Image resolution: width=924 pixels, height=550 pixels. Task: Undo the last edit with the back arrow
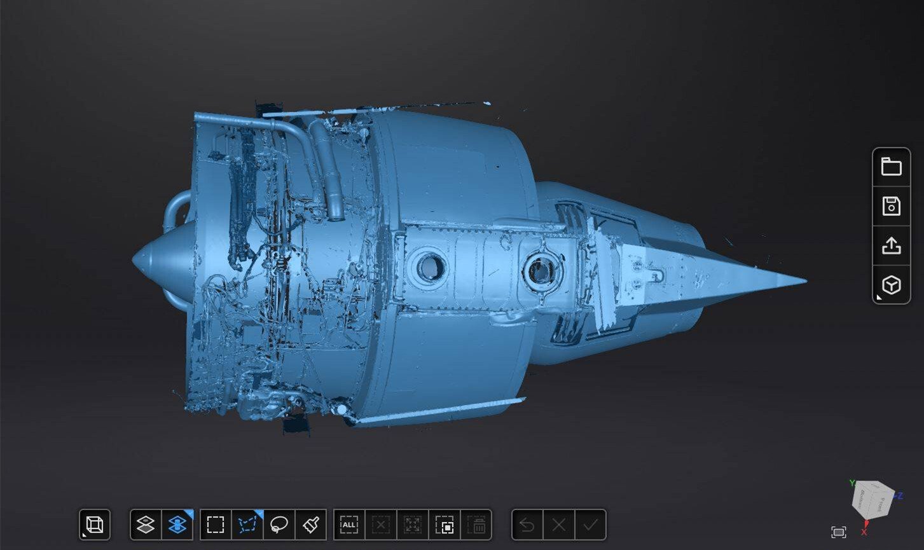[527, 525]
